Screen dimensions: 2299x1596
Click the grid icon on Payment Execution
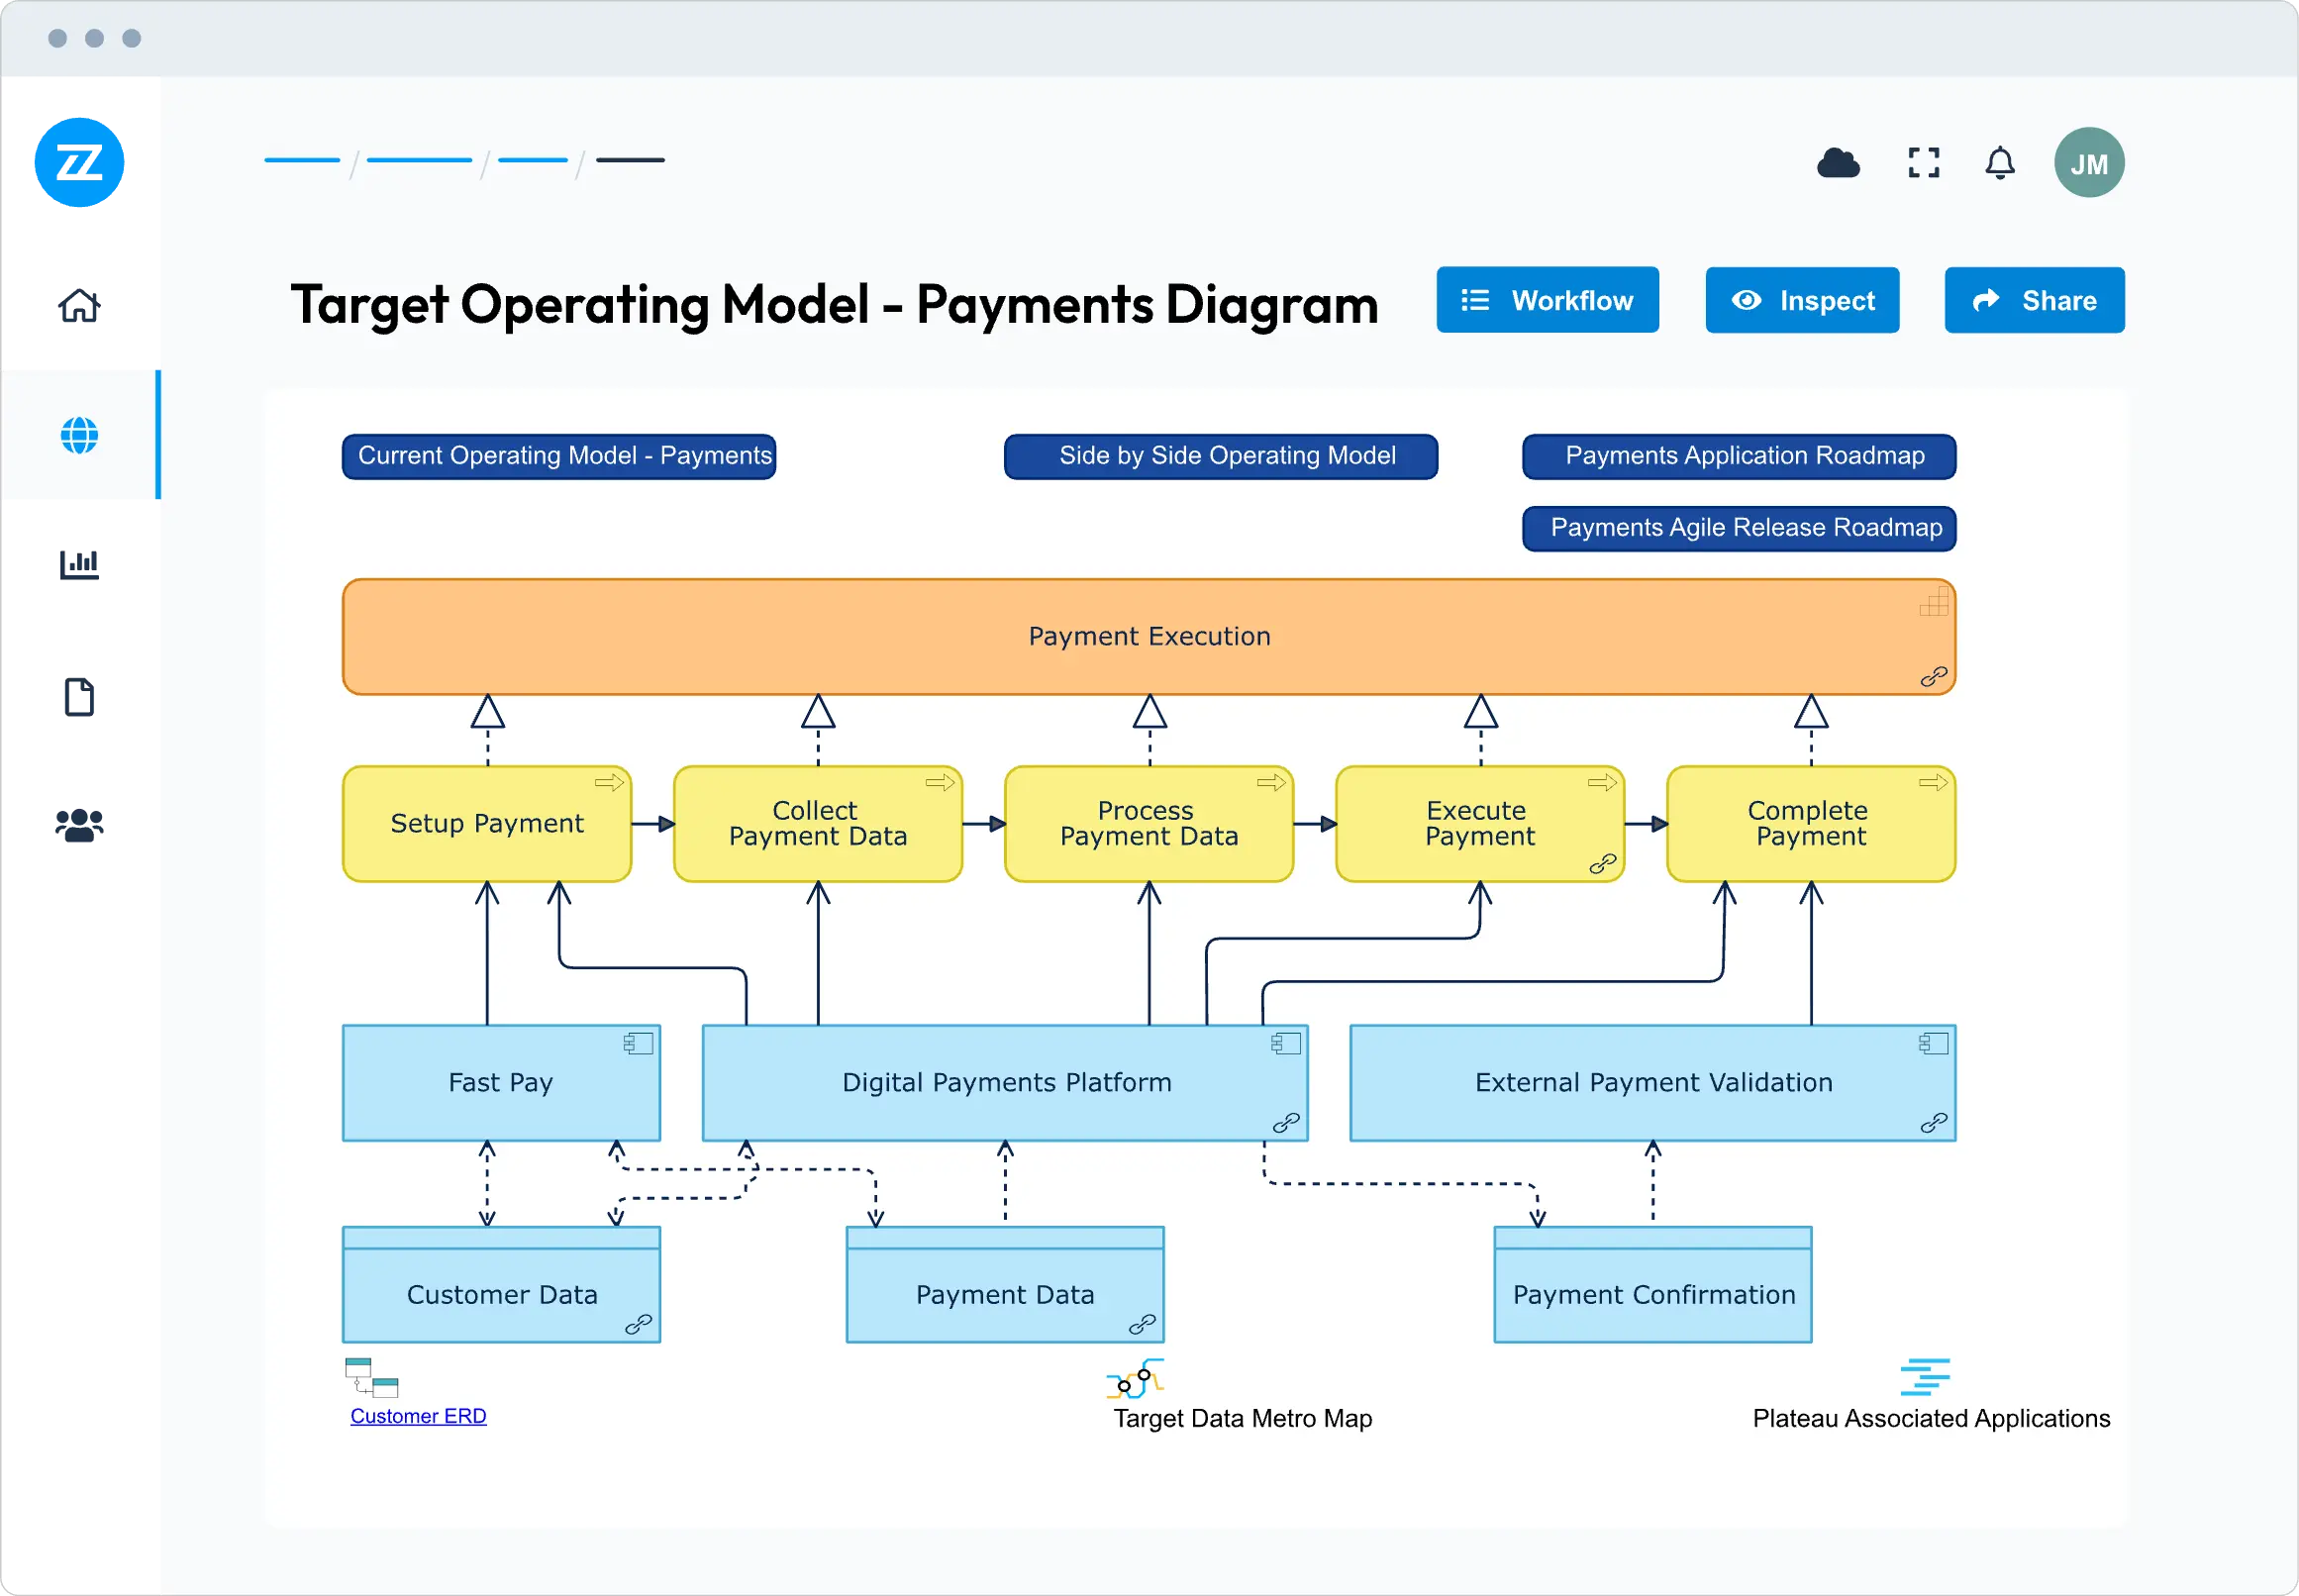coord(1935,601)
